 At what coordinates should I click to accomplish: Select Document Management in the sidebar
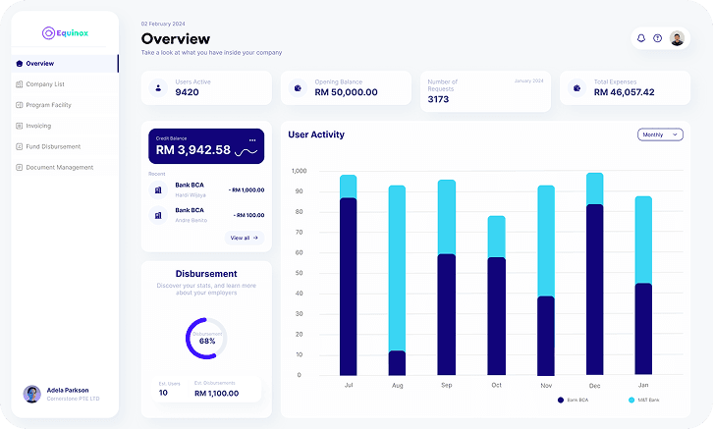click(59, 167)
